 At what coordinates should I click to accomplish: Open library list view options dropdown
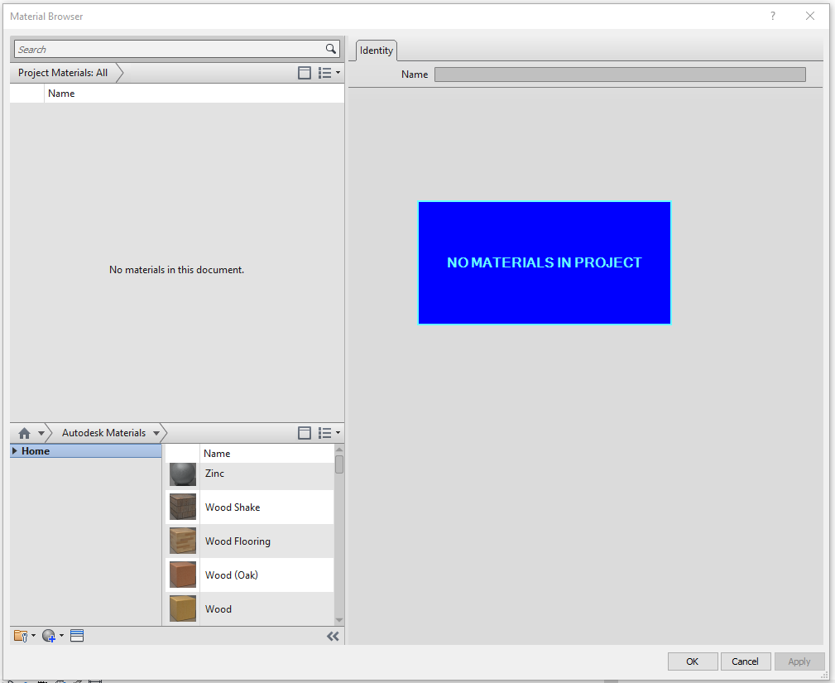pos(329,433)
